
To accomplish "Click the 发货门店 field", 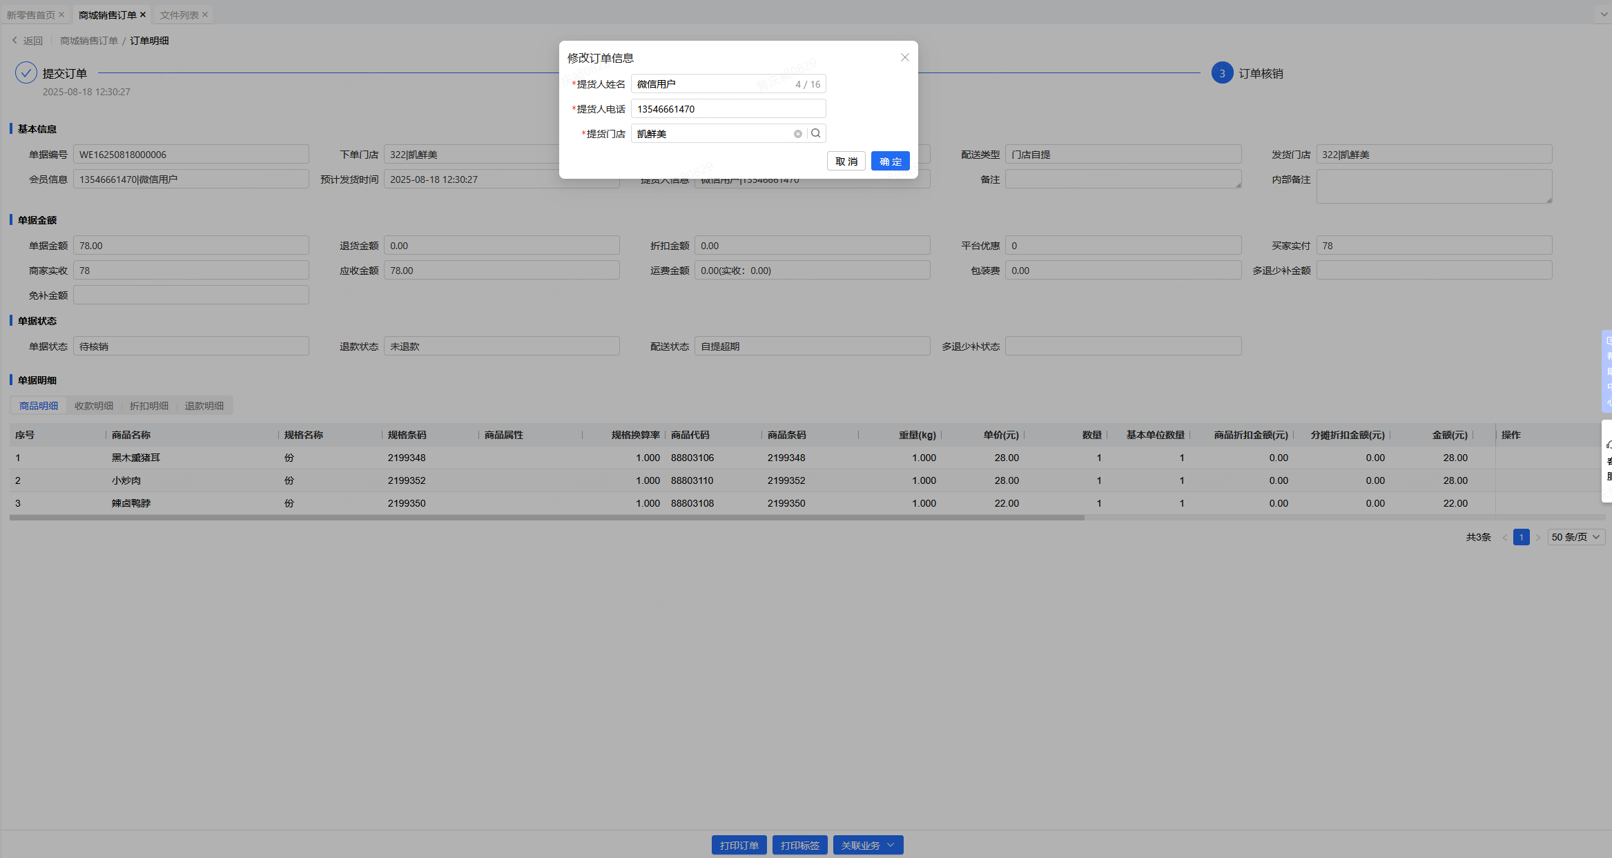I will pyautogui.click(x=1435, y=155).
